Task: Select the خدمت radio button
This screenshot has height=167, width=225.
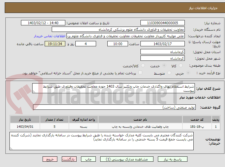Action: pyautogui.click(x=164, y=66)
